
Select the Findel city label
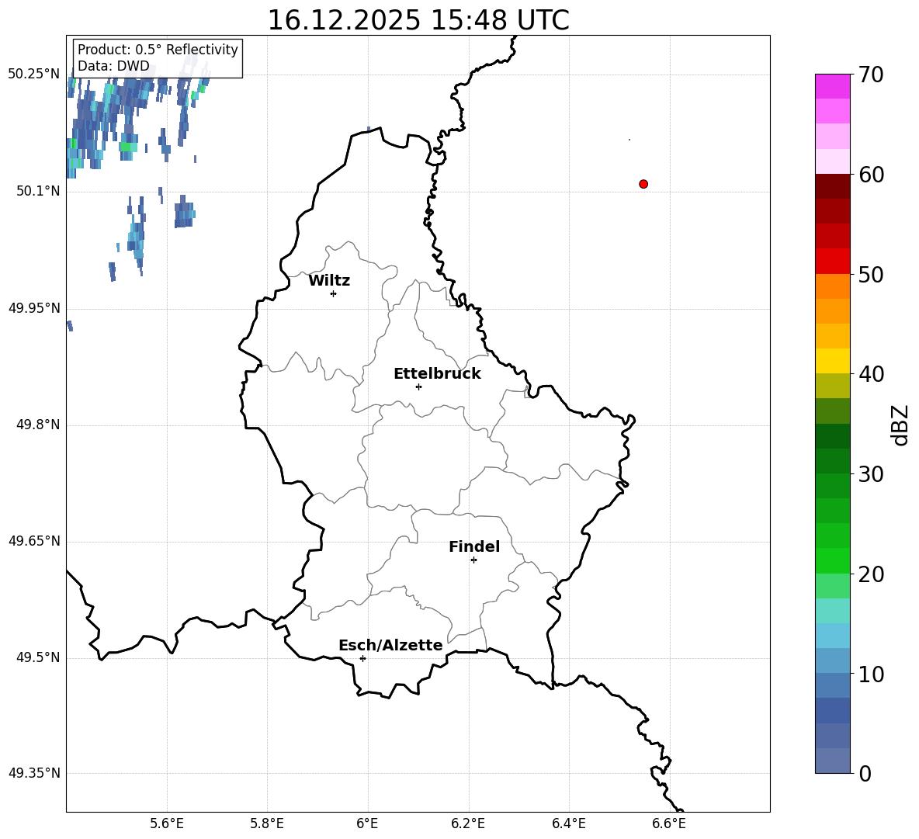[x=474, y=546]
